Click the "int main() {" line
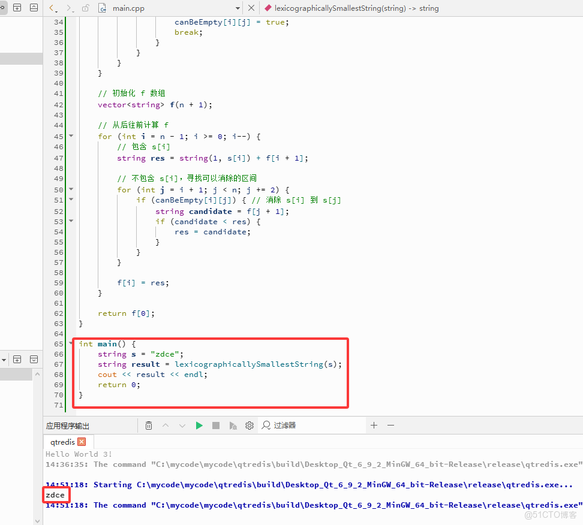This screenshot has width=583, height=525. tap(107, 344)
